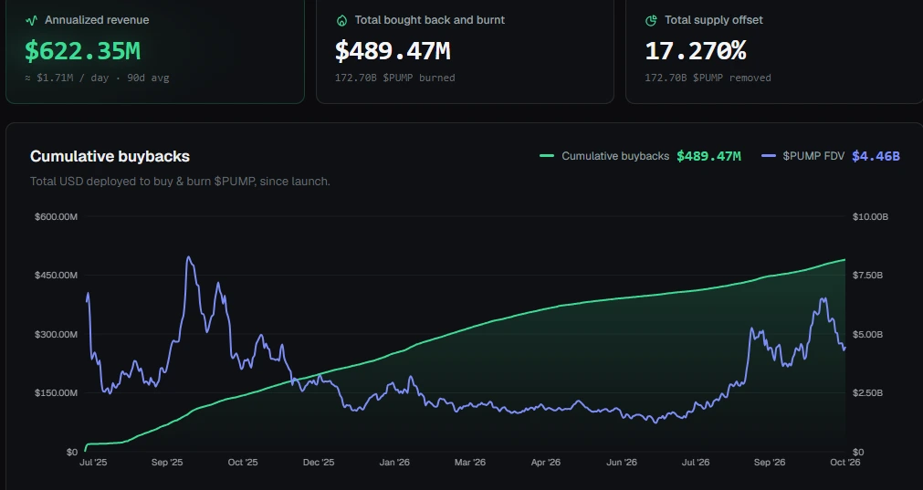This screenshot has height=490, width=923.
Task: Click the Jun '26 x-axis label
Action: point(622,463)
